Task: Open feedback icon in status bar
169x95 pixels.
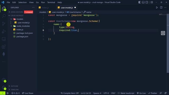Action: point(161,93)
